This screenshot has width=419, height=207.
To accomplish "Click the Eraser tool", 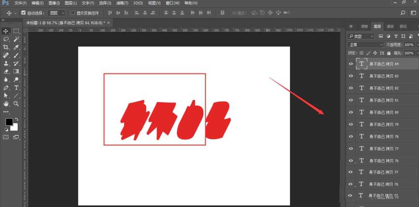I will pos(6,71).
